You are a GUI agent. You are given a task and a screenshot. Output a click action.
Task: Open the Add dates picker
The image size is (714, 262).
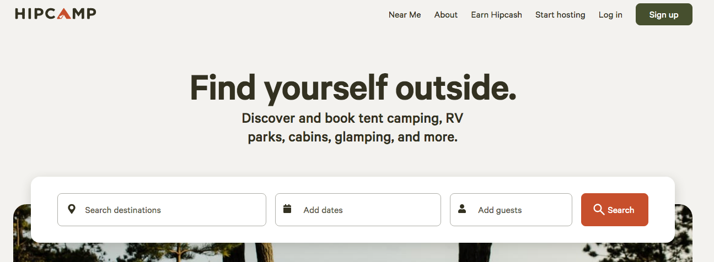click(364, 210)
